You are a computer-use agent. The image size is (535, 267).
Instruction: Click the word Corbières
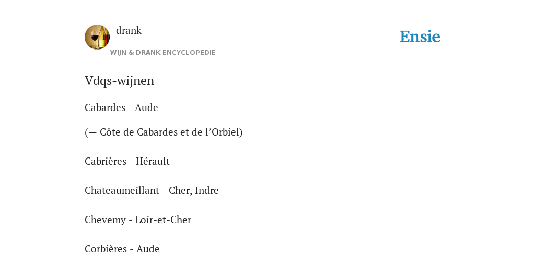coord(106,249)
